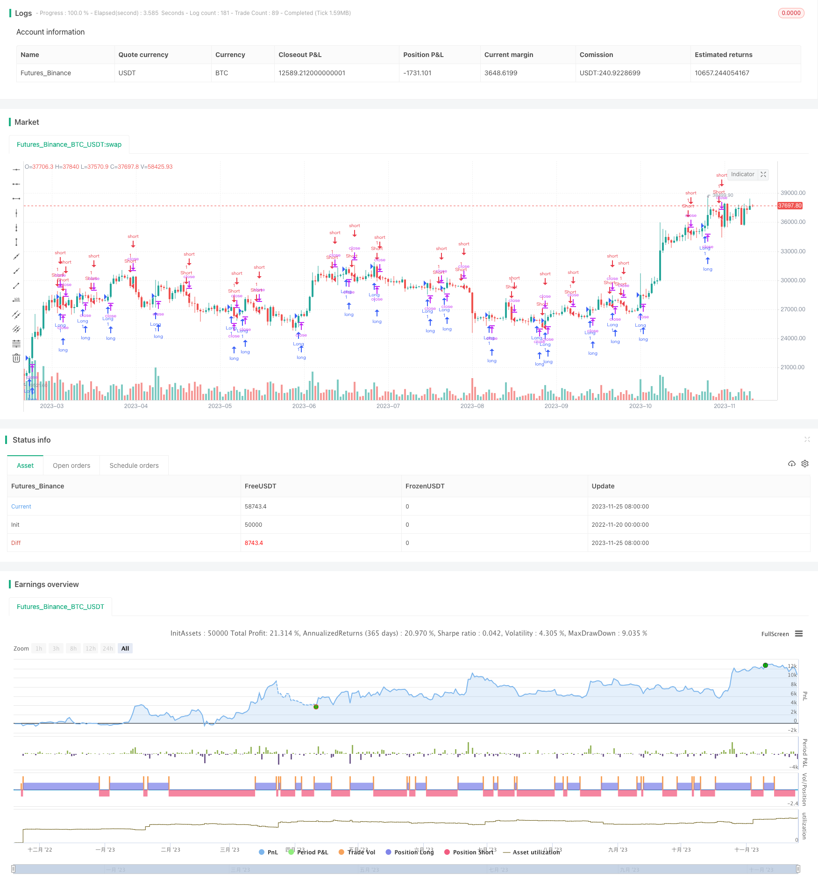Switch to the Asset tab
This screenshot has height=888, width=818.
click(25, 465)
